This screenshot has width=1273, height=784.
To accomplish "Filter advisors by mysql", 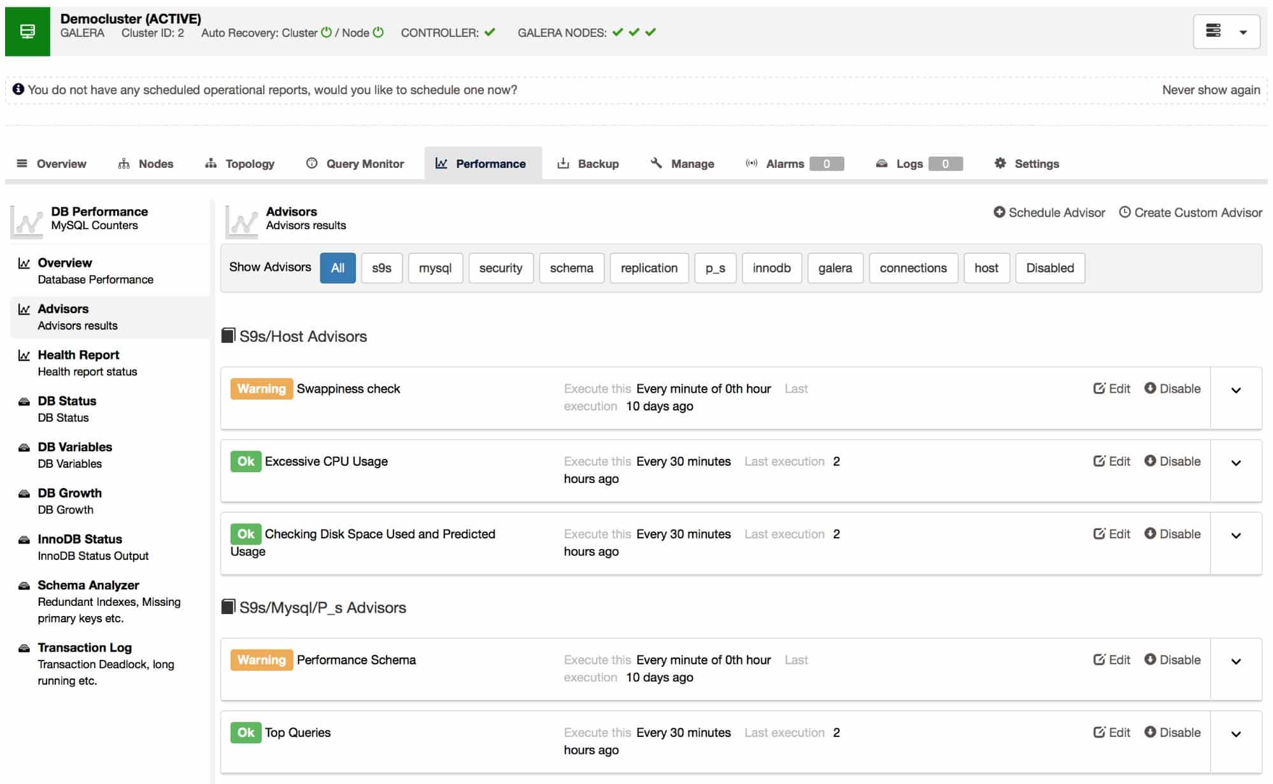I will coord(435,268).
